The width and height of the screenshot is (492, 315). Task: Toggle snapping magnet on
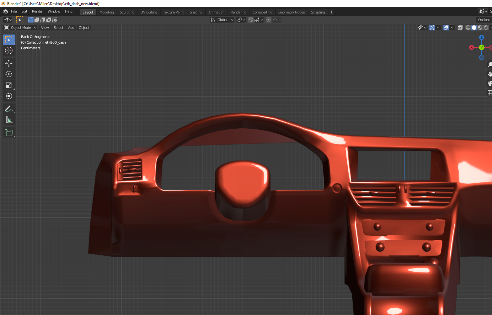pyautogui.click(x=251, y=20)
